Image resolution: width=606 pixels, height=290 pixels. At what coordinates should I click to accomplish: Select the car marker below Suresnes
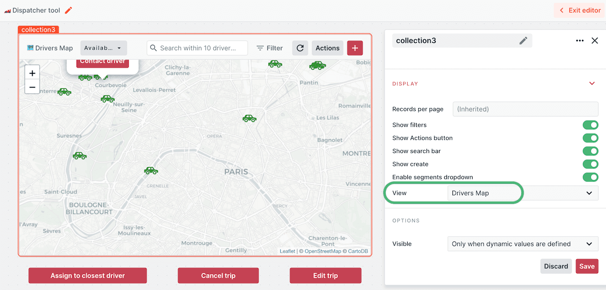tap(80, 156)
